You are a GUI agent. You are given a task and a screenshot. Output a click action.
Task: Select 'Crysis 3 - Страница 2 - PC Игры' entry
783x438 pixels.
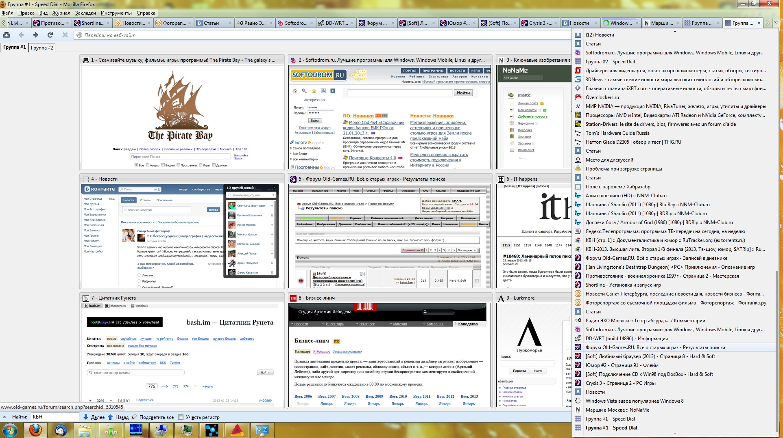[x=674, y=383]
